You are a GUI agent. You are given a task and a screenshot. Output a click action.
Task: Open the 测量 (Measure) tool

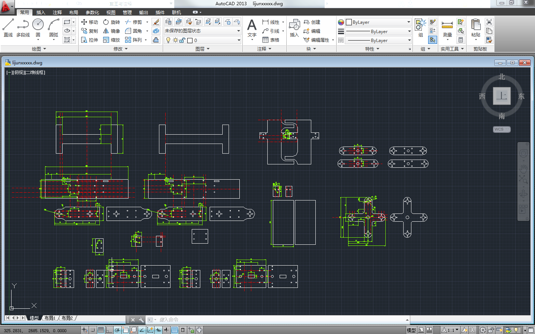[x=447, y=28]
